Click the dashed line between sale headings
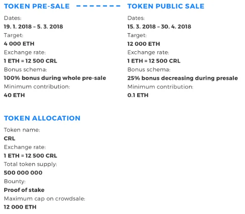 (x=98, y=6)
